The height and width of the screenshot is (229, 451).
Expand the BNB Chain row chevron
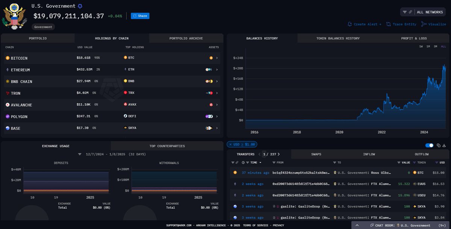click(217, 81)
